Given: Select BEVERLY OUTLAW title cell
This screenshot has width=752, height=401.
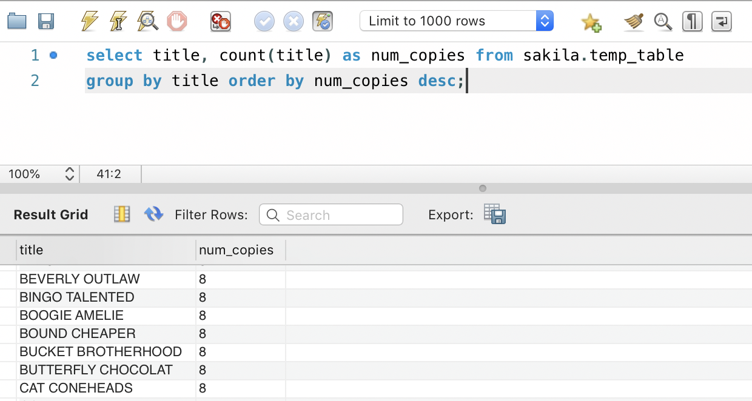Looking at the screenshot, I should coord(106,279).
